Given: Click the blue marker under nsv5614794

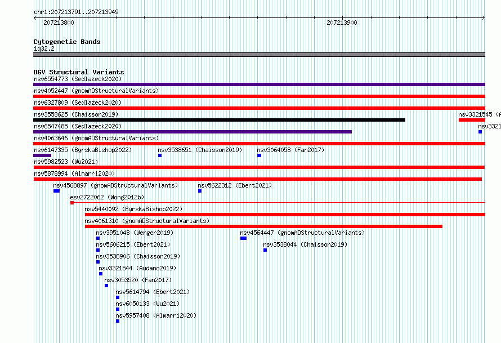Looking at the screenshot, I should pyautogui.click(x=118, y=297).
